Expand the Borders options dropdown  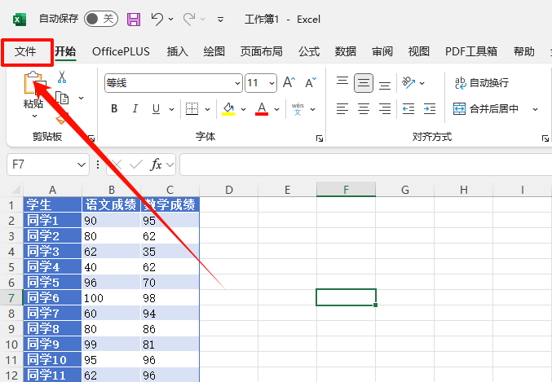click(x=208, y=109)
